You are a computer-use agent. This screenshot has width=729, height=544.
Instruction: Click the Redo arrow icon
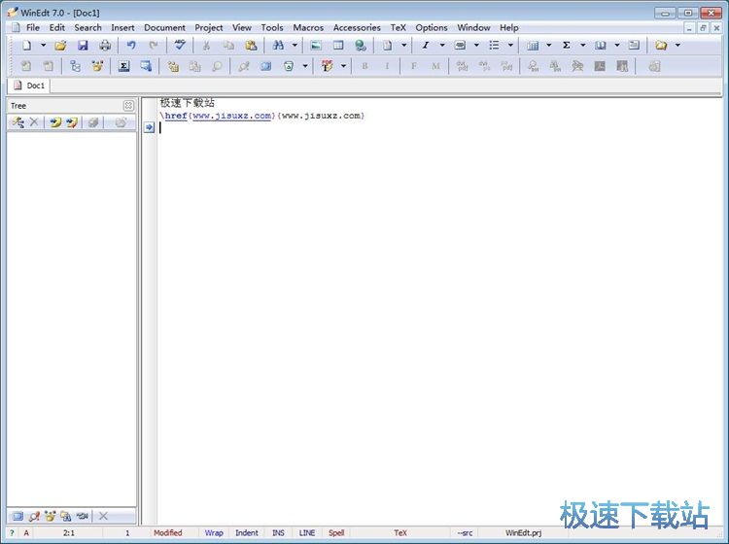[154, 45]
